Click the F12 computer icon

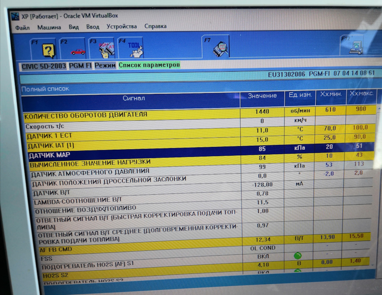click(356, 48)
